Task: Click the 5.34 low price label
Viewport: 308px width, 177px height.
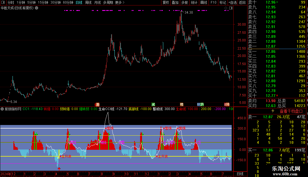Action: pyautogui.click(x=14, y=102)
